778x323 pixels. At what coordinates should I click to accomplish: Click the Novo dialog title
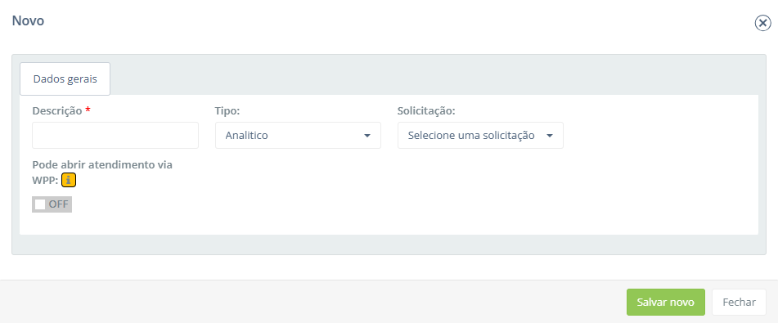click(x=29, y=20)
